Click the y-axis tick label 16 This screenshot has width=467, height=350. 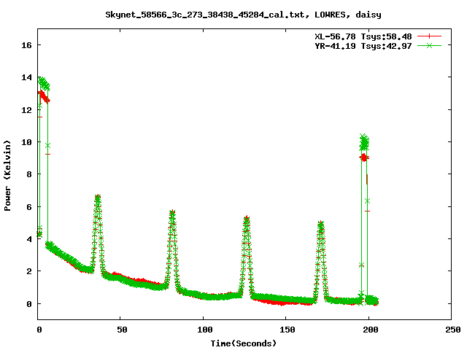26,45
